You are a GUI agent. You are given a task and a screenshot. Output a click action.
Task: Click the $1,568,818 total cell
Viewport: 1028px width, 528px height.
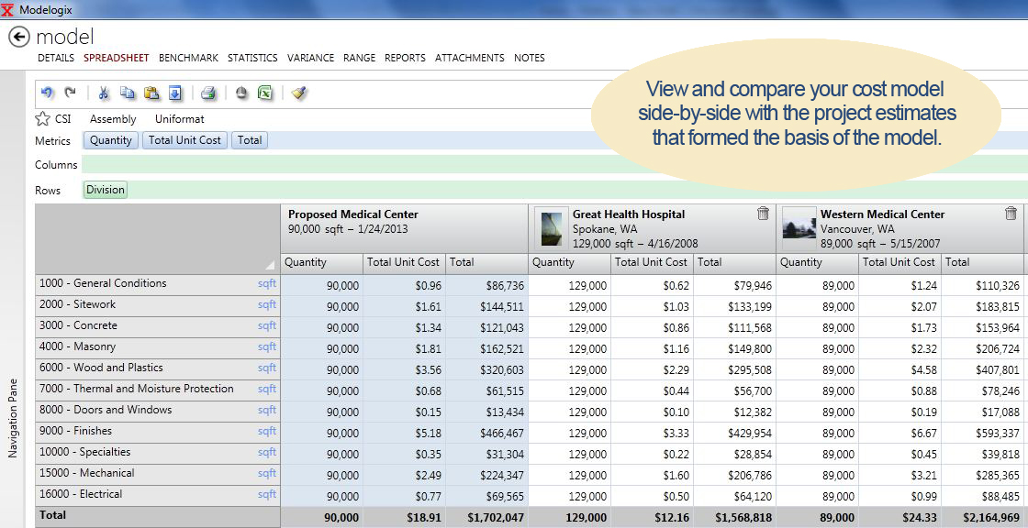[x=734, y=517]
